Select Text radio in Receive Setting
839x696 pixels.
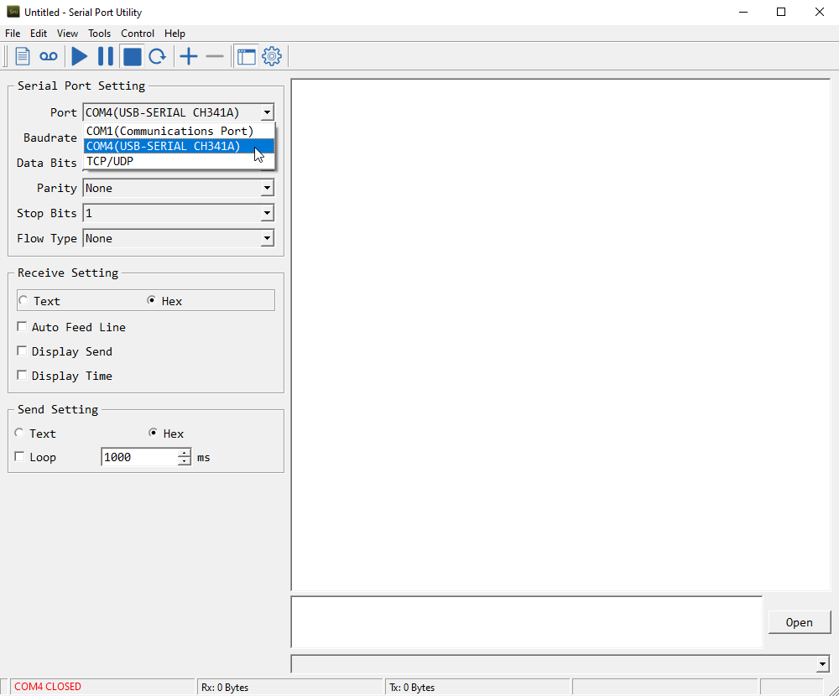23,301
